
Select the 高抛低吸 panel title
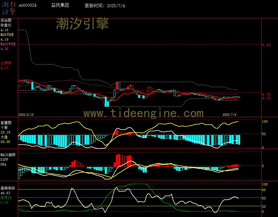point(8,188)
